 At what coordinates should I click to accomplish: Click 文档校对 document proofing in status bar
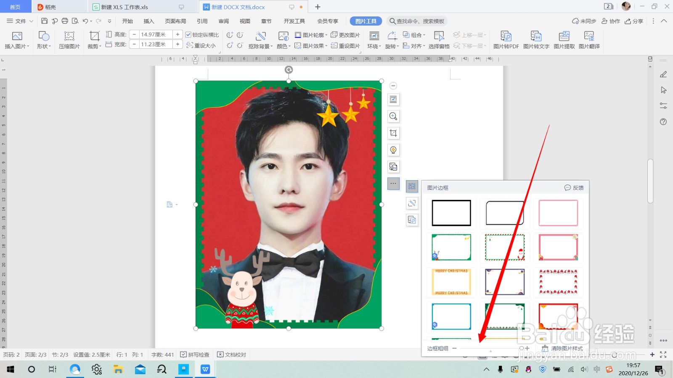[x=231, y=355]
